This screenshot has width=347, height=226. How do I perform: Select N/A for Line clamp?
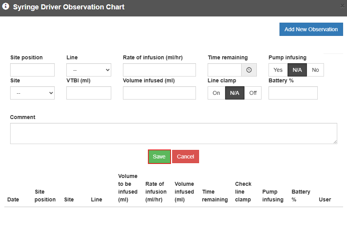[x=235, y=93]
